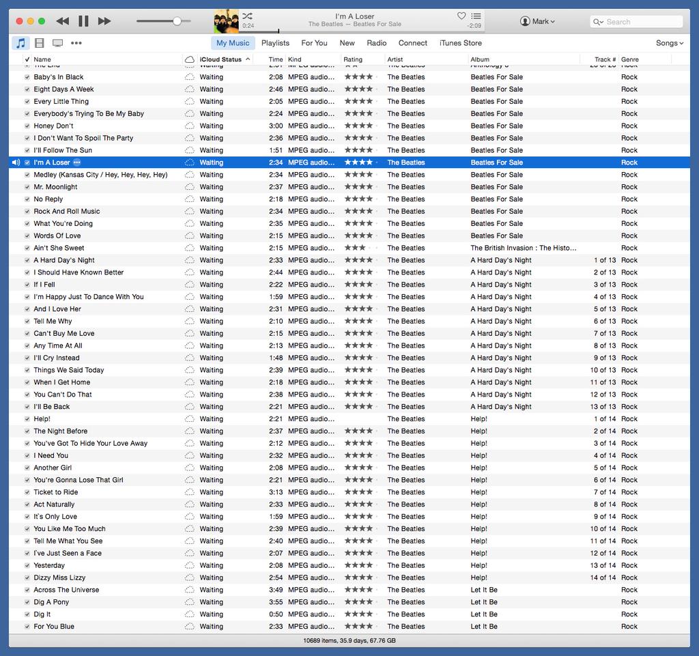Open the Up Next list icon
The width and height of the screenshot is (699, 656).
pos(476,16)
